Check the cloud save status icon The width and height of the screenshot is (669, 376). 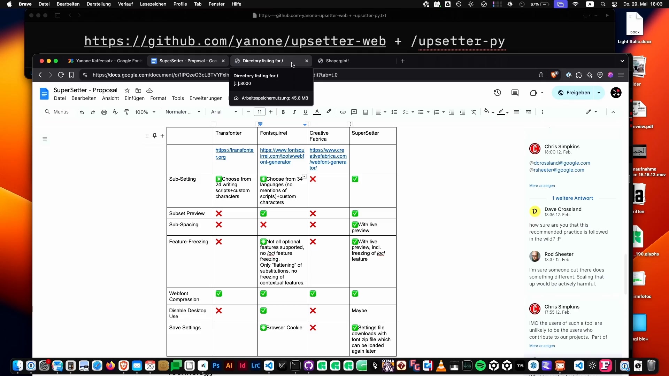pos(149,91)
